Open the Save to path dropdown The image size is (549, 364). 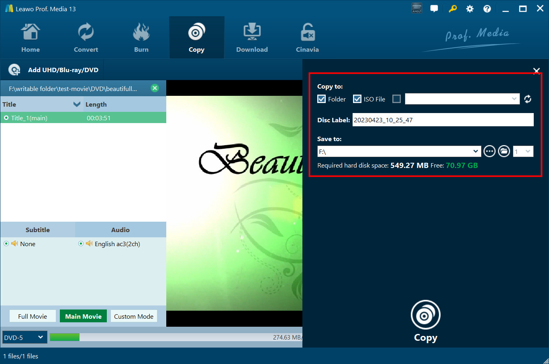[476, 152]
